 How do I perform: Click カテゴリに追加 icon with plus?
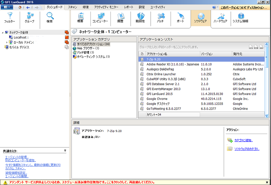pyautogui.click(x=230, y=140)
